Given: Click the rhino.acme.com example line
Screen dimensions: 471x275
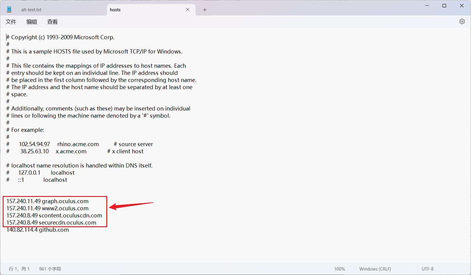Looking at the screenshot, I should (x=80, y=144).
